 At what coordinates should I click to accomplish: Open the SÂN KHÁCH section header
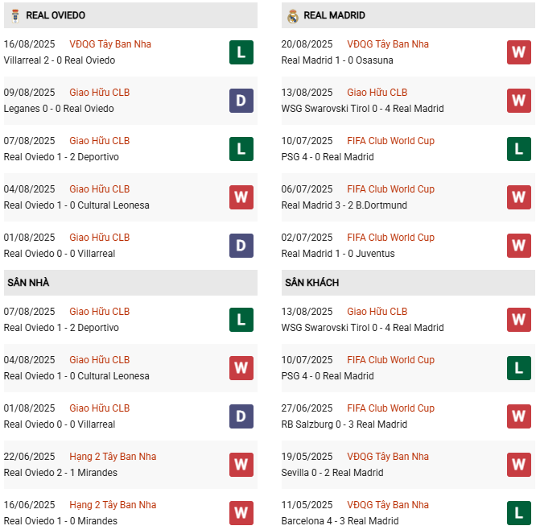click(311, 283)
